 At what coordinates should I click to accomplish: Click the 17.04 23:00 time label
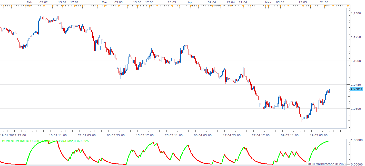click(x=232, y=135)
